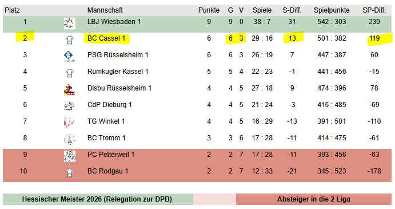Click the PSG Rüsselsheim 1 club logo
The image size is (395, 209).
pyautogui.click(x=69, y=56)
